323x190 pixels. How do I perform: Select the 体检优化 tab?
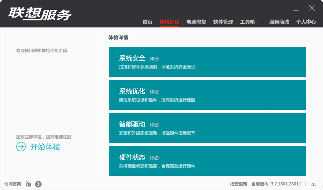click(x=169, y=22)
